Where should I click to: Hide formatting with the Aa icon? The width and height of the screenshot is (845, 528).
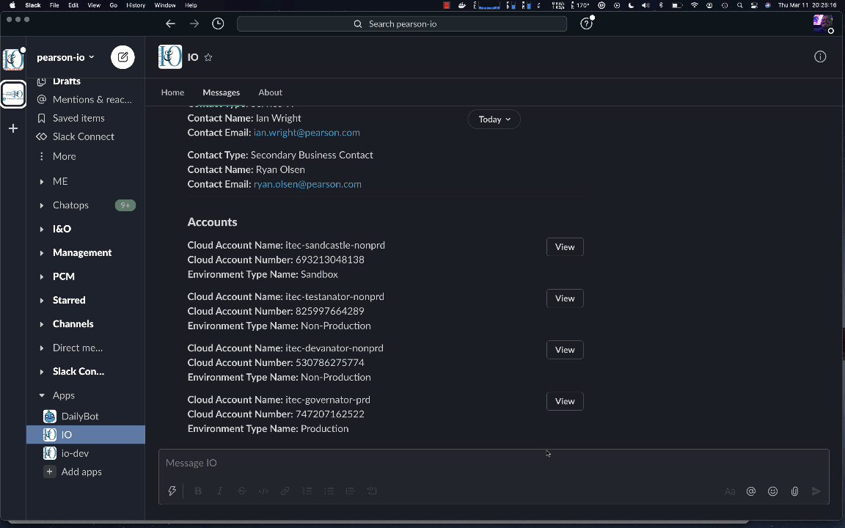click(730, 491)
